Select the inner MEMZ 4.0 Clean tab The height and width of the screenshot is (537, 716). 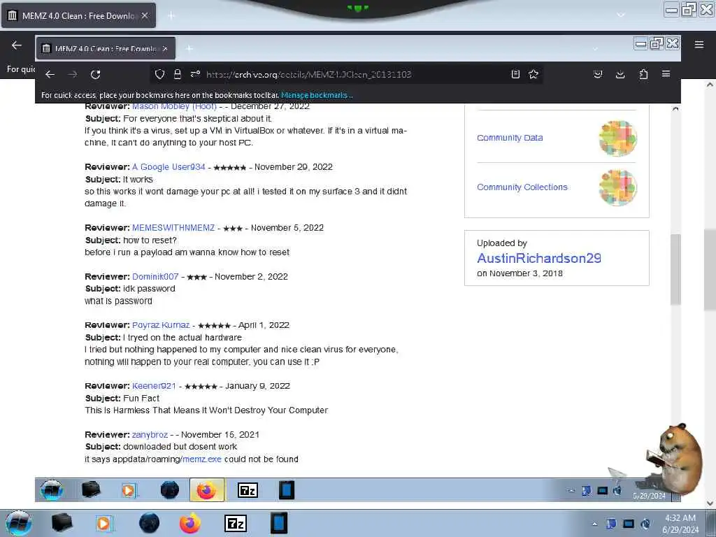[x=106, y=48]
